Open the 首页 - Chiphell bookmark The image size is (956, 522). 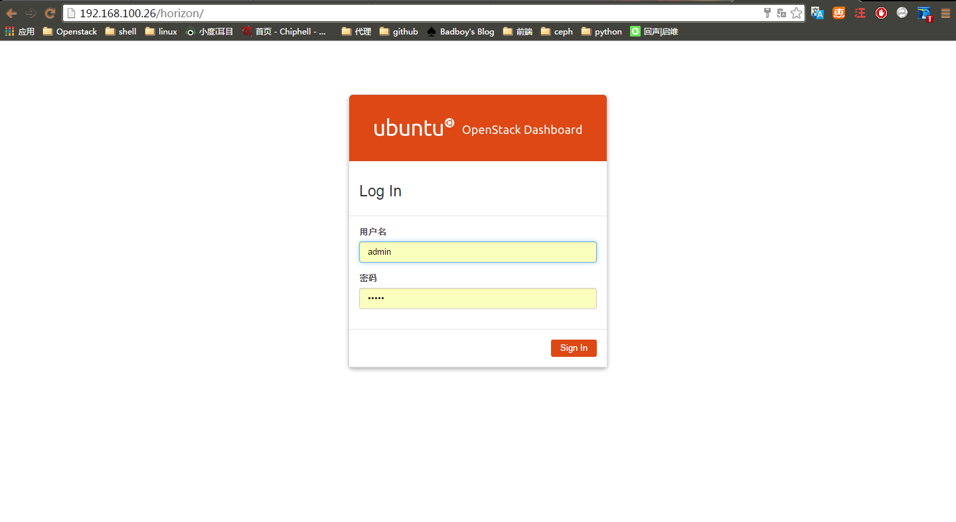[285, 31]
